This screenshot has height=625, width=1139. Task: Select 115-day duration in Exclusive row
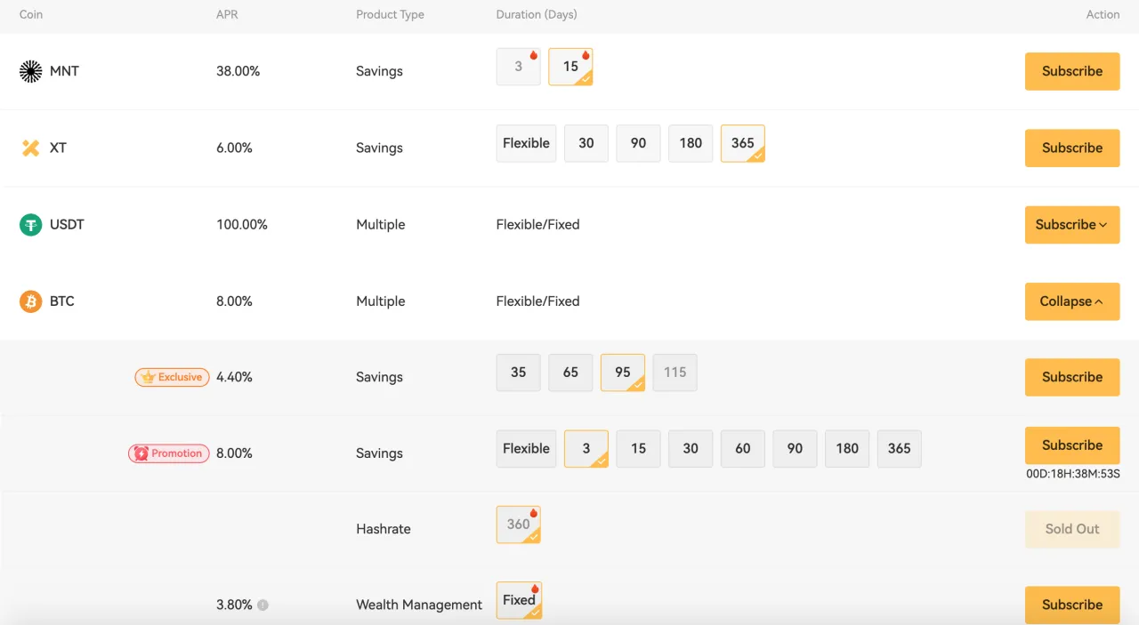[x=675, y=373]
